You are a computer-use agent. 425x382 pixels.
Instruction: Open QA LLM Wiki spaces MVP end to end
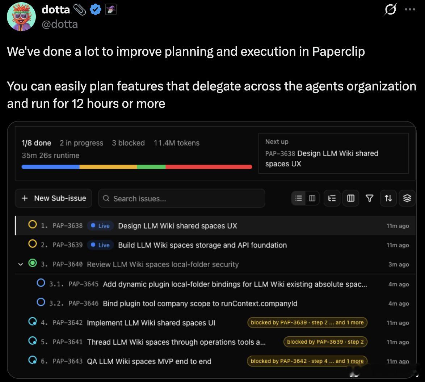click(x=149, y=361)
